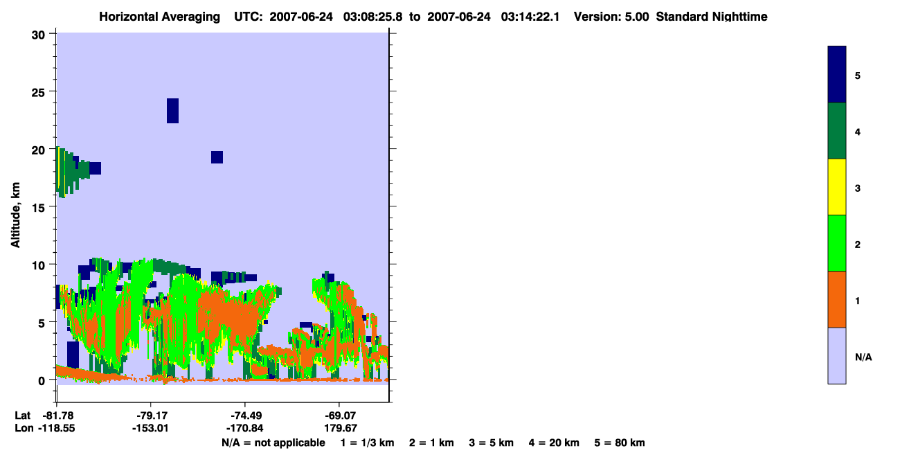Click the colorbar label '3'
The height and width of the screenshot is (462, 900).
(858, 188)
